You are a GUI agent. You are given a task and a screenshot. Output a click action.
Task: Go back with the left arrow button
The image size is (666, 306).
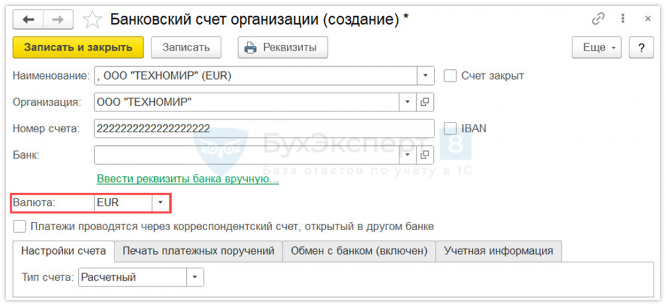(x=28, y=19)
